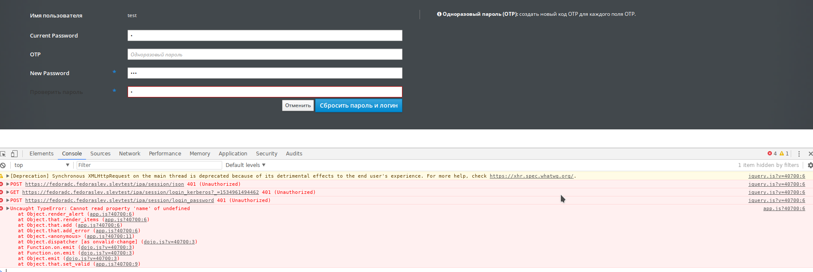813x272 pixels.
Task: Close the DevTools panel
Action: pyautogui.click(x=810, y=154)
